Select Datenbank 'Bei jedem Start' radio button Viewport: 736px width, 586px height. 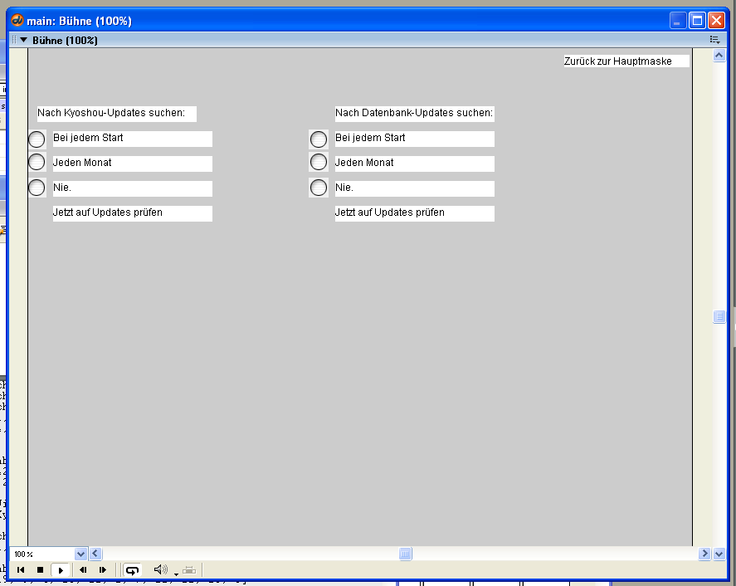tap(319, 139)
